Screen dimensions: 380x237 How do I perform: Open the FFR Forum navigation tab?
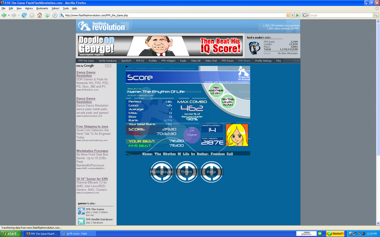coord(227,61)
